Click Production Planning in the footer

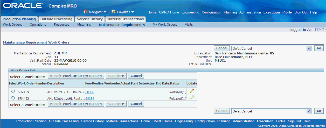(31, 121)
